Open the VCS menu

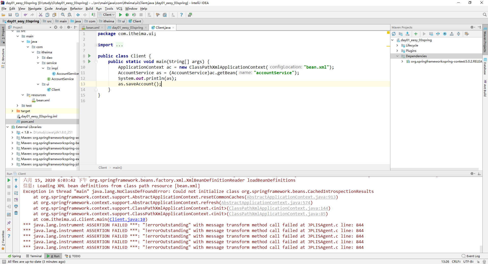point(119,8)
